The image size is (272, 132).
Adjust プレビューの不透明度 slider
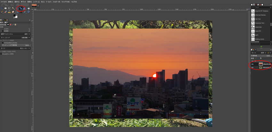click(15, 45)
